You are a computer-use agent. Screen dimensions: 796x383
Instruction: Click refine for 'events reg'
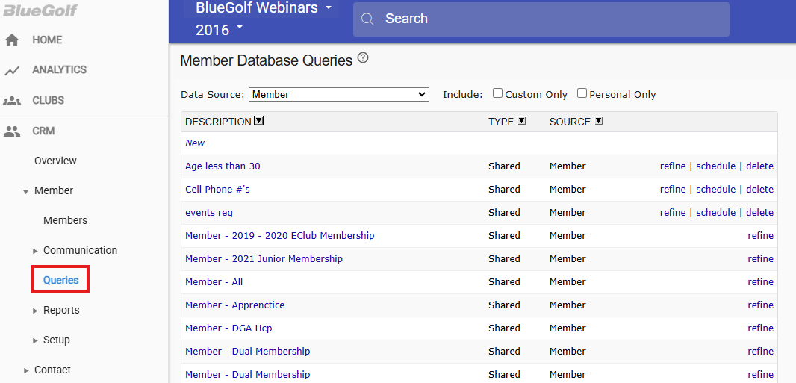(673, 213)
